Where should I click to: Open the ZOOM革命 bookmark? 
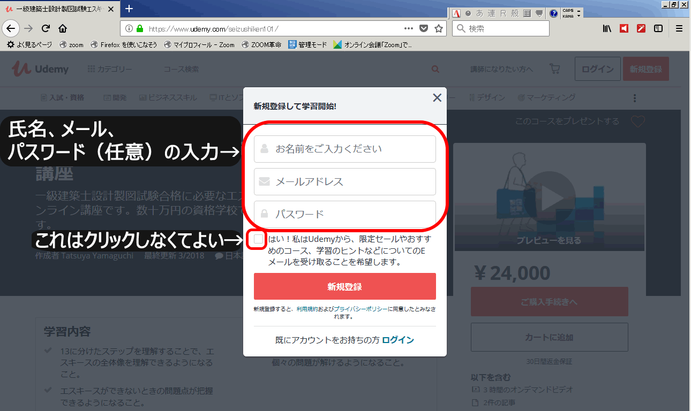point(261,45)
